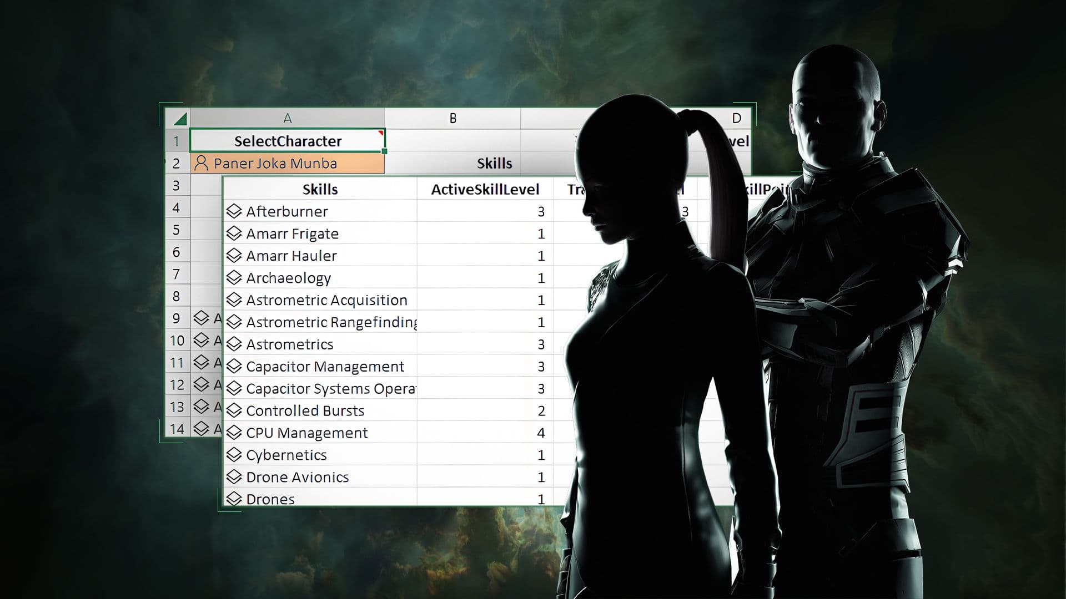Click the skill icon next to Afterburner

pyautogui.click(x=233, y=211)
